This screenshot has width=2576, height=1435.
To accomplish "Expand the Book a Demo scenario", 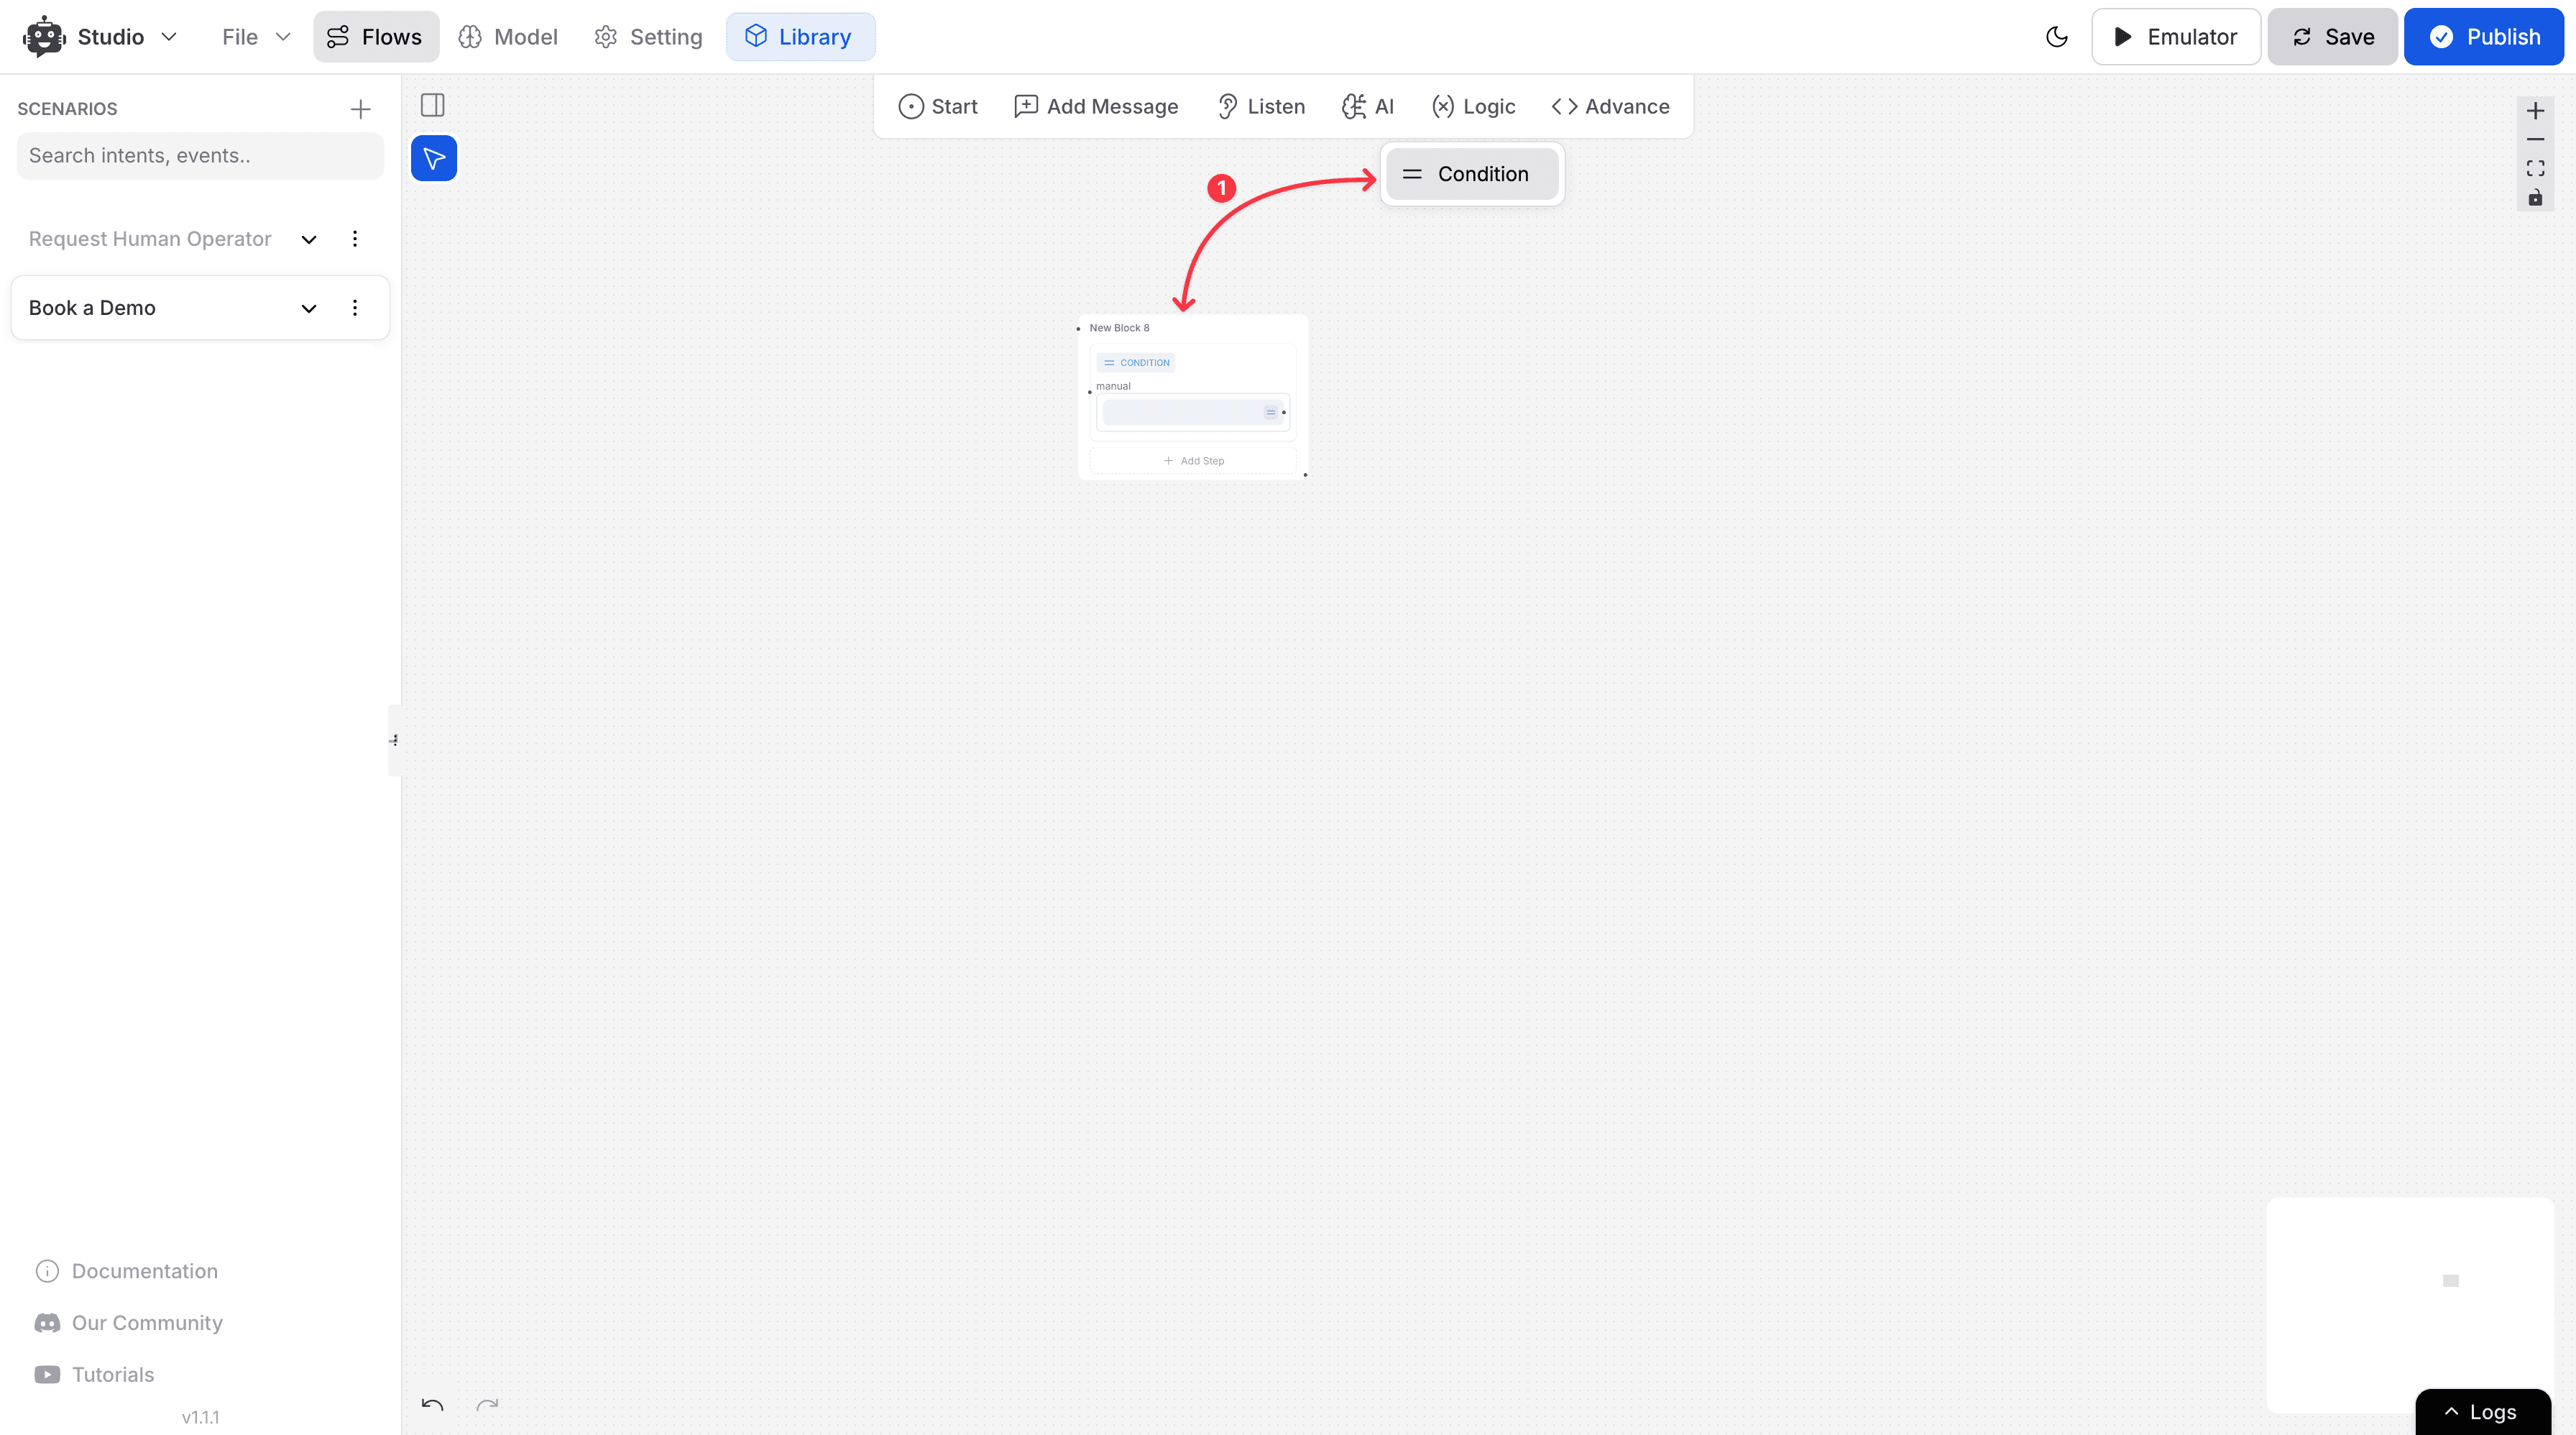I will tap(309, 308).
